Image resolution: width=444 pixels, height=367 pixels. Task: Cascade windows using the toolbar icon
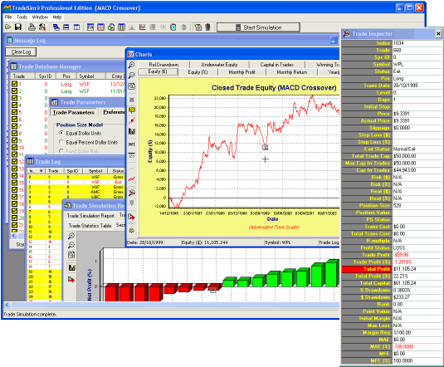(56, 27)
